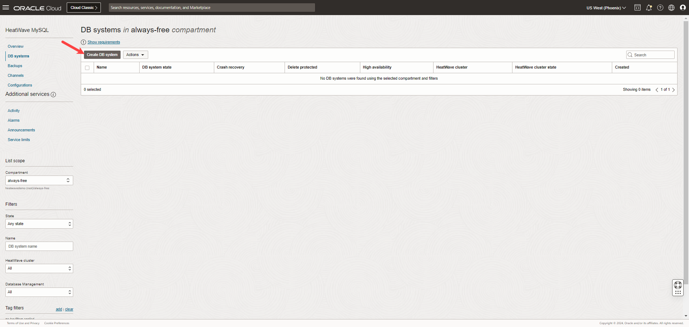Click add tag filter link
This screenshot has height=327, width=689.
(x=59, y=309)
